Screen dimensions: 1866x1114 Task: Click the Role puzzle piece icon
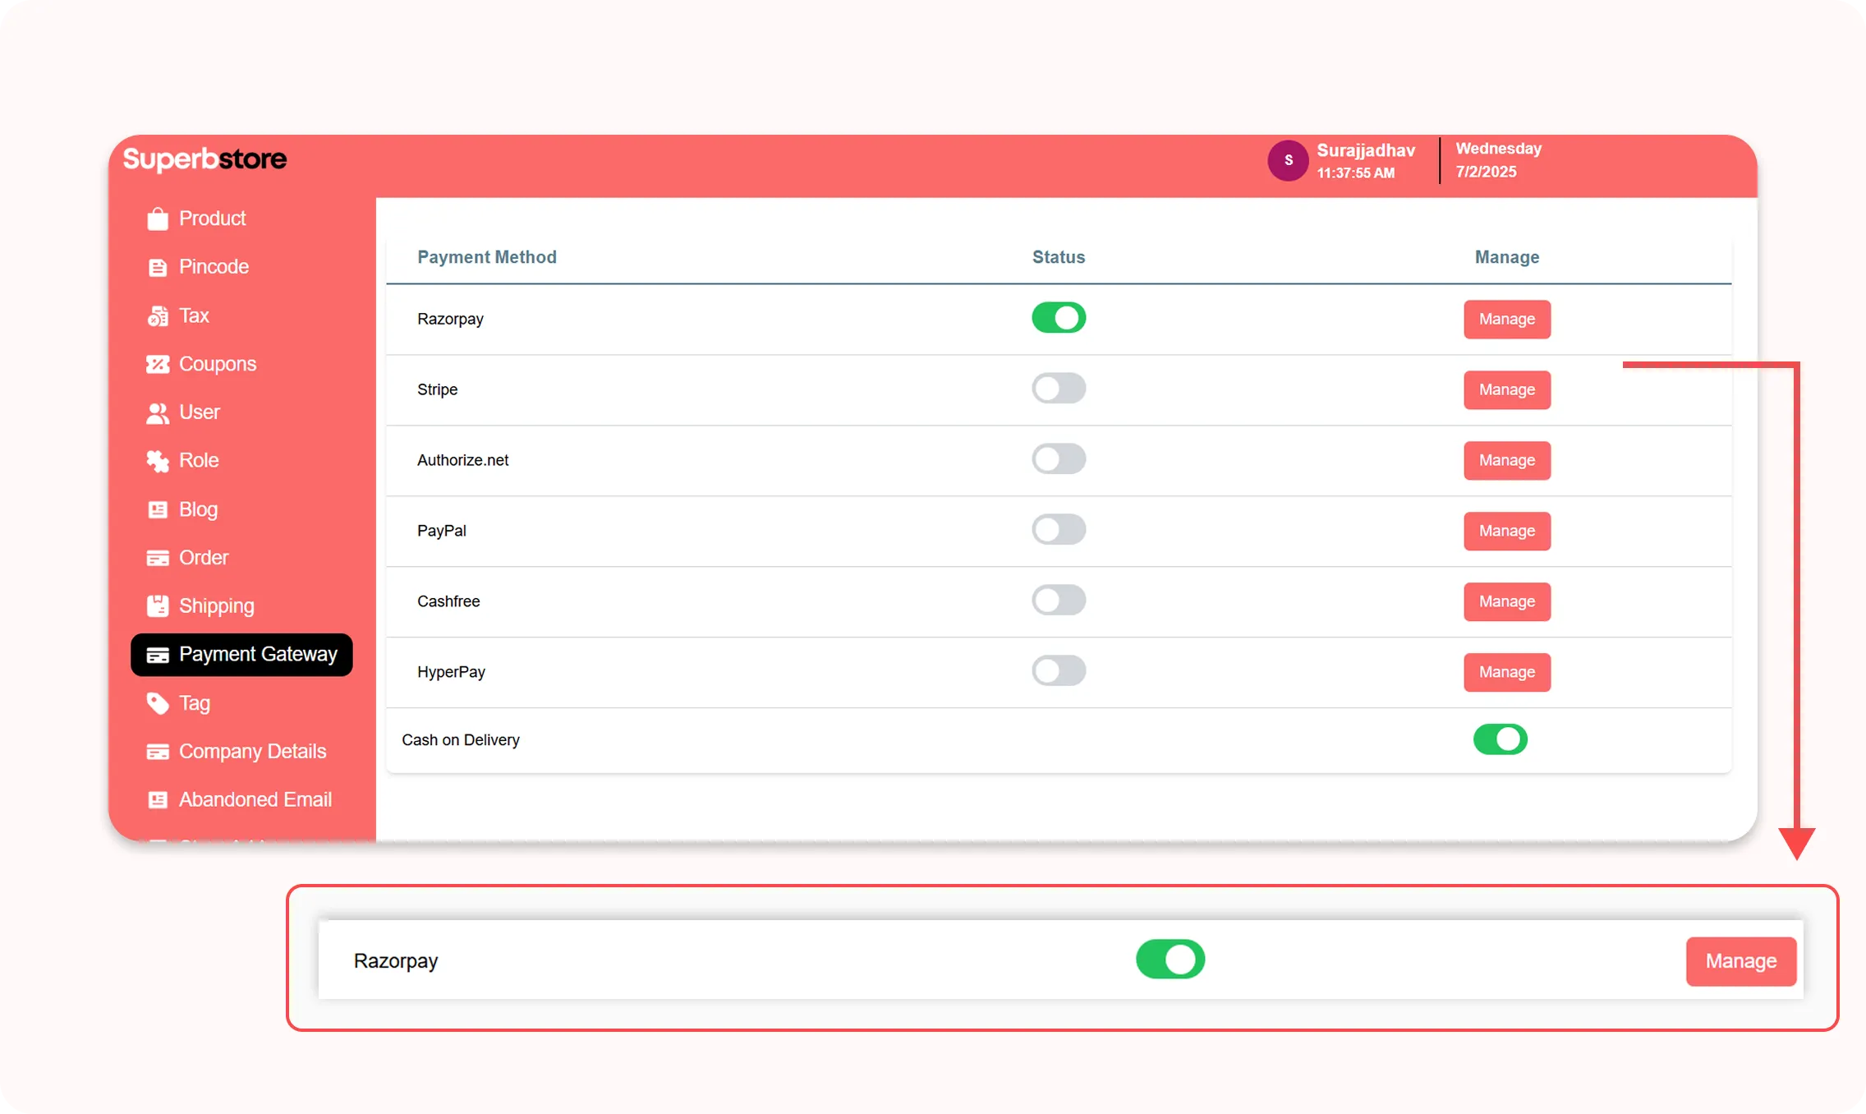point(157,461)
